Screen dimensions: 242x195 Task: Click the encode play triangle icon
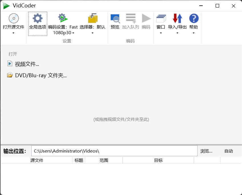(x=146, y=18)
